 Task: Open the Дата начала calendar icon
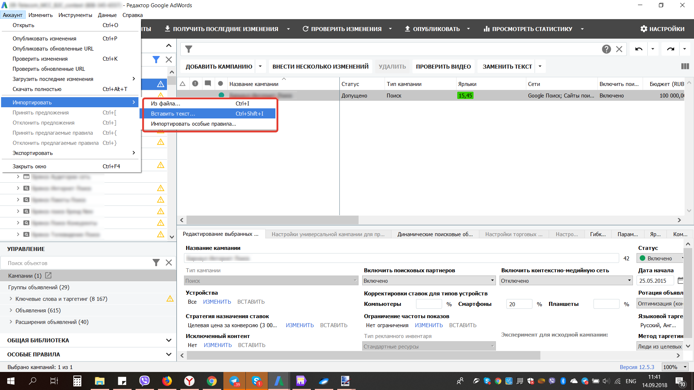[680, 281]
